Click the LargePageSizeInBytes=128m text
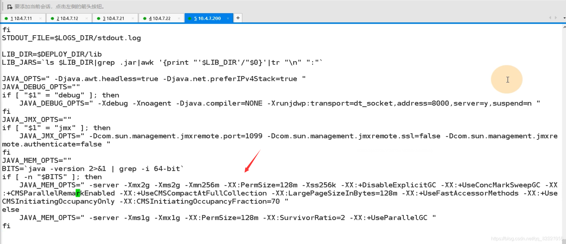566x244 pixels. tap(343, 193)
